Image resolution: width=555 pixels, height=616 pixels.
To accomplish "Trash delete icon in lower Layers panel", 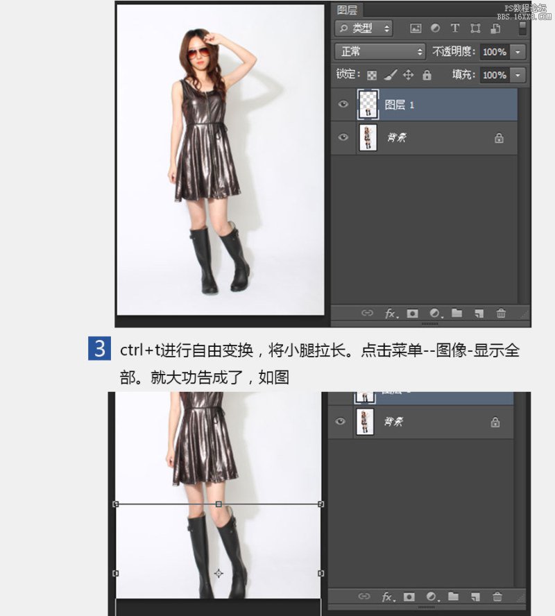I will point(497,597).
